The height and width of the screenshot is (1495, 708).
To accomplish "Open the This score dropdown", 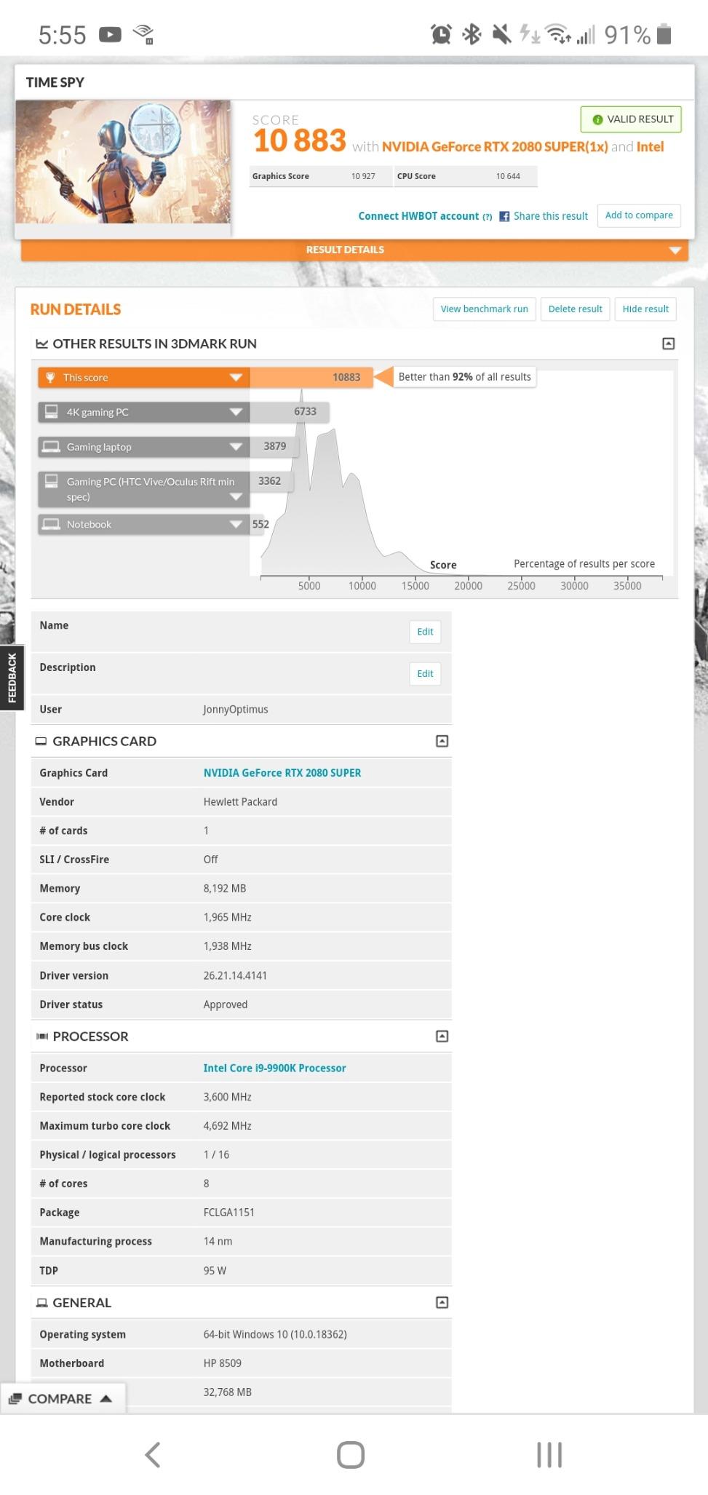I will (x=144, y=377).
